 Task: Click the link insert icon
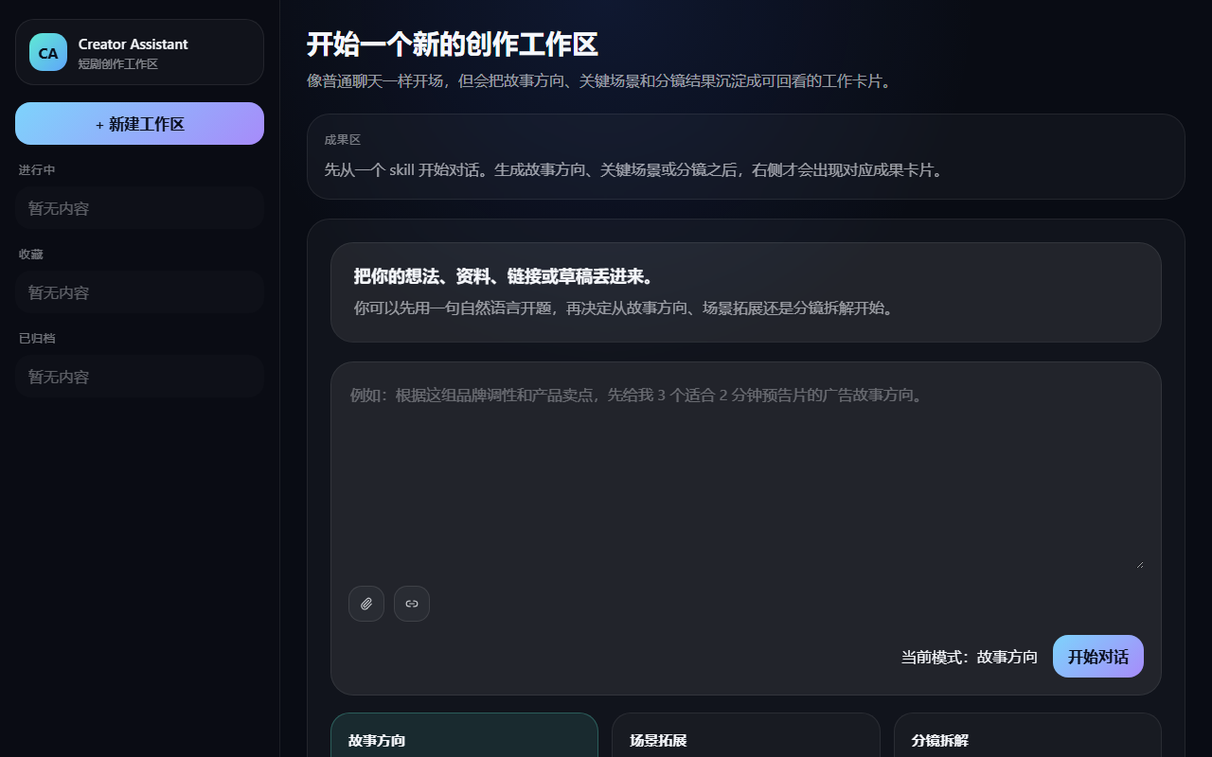pyautogui.click(x=412, y=604)
